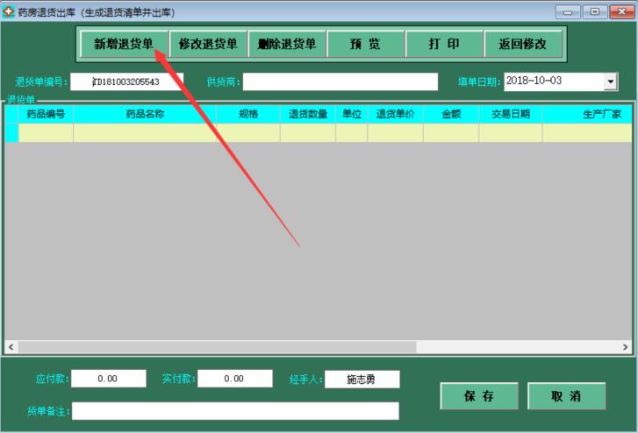Save the return order with 保存
The image size is (638, 433).
[x=479, y=396]
